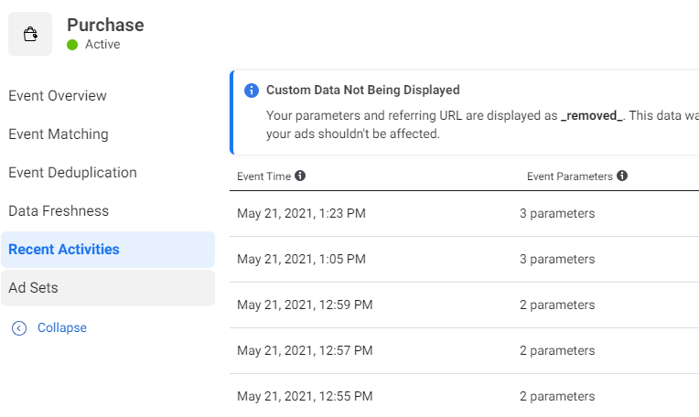This screenshot has height=417, width=699.
Task: Select the Recent Activities tab
Action: (64, 250)
